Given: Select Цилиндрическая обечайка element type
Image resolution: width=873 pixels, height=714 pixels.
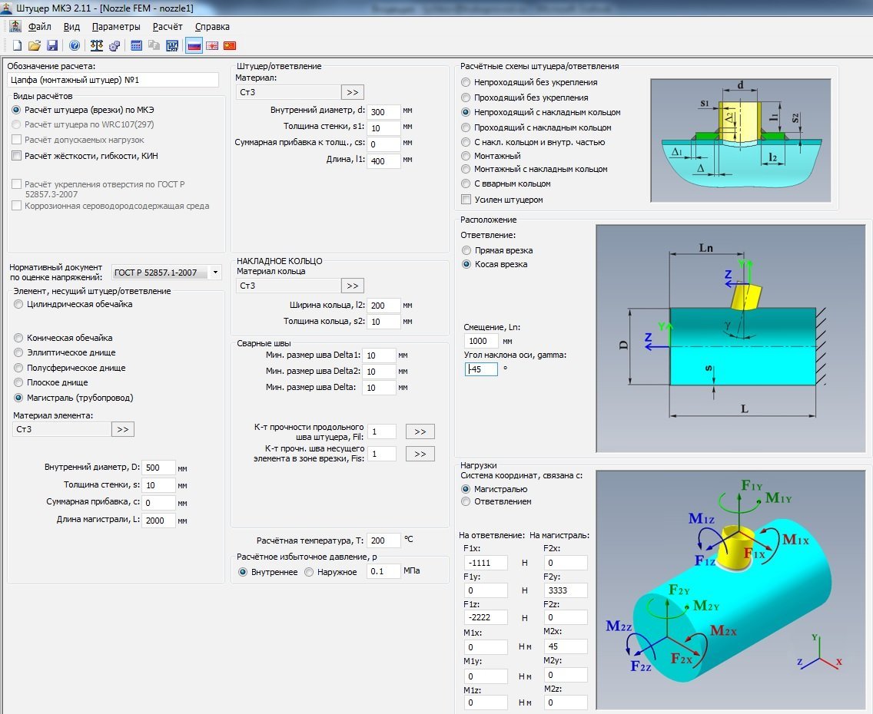Looking at the screenshot, I should (x=73, y=304).
